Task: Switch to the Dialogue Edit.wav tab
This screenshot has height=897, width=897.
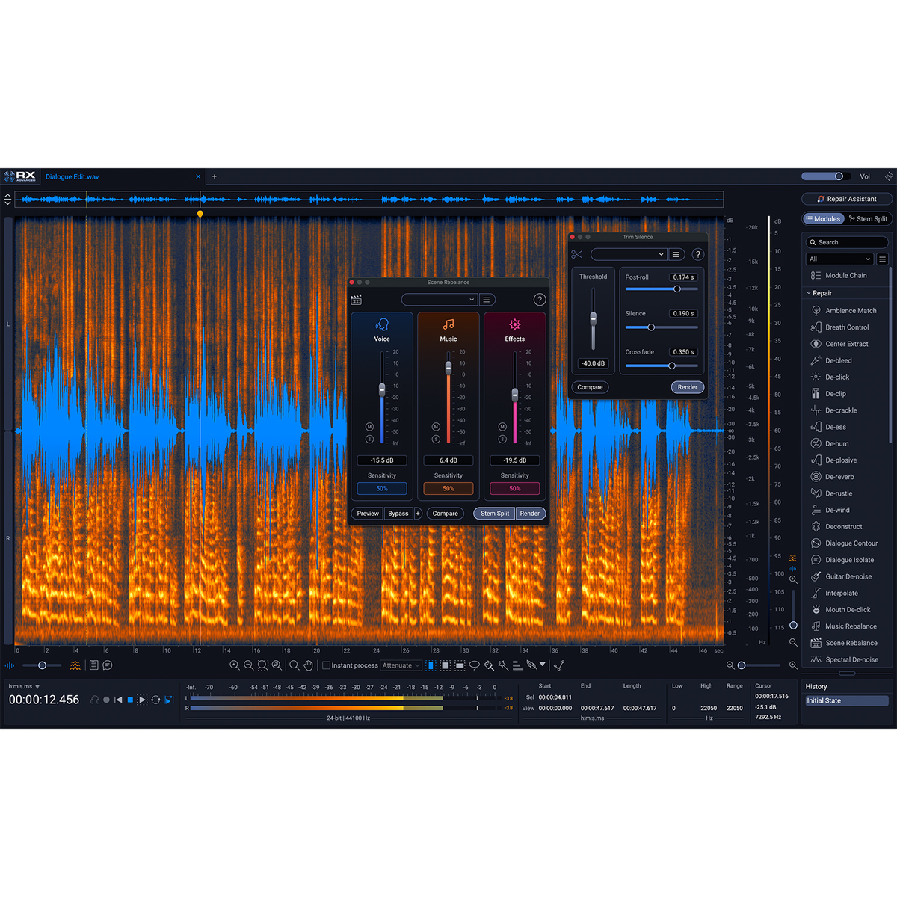Action: [73, 177]
